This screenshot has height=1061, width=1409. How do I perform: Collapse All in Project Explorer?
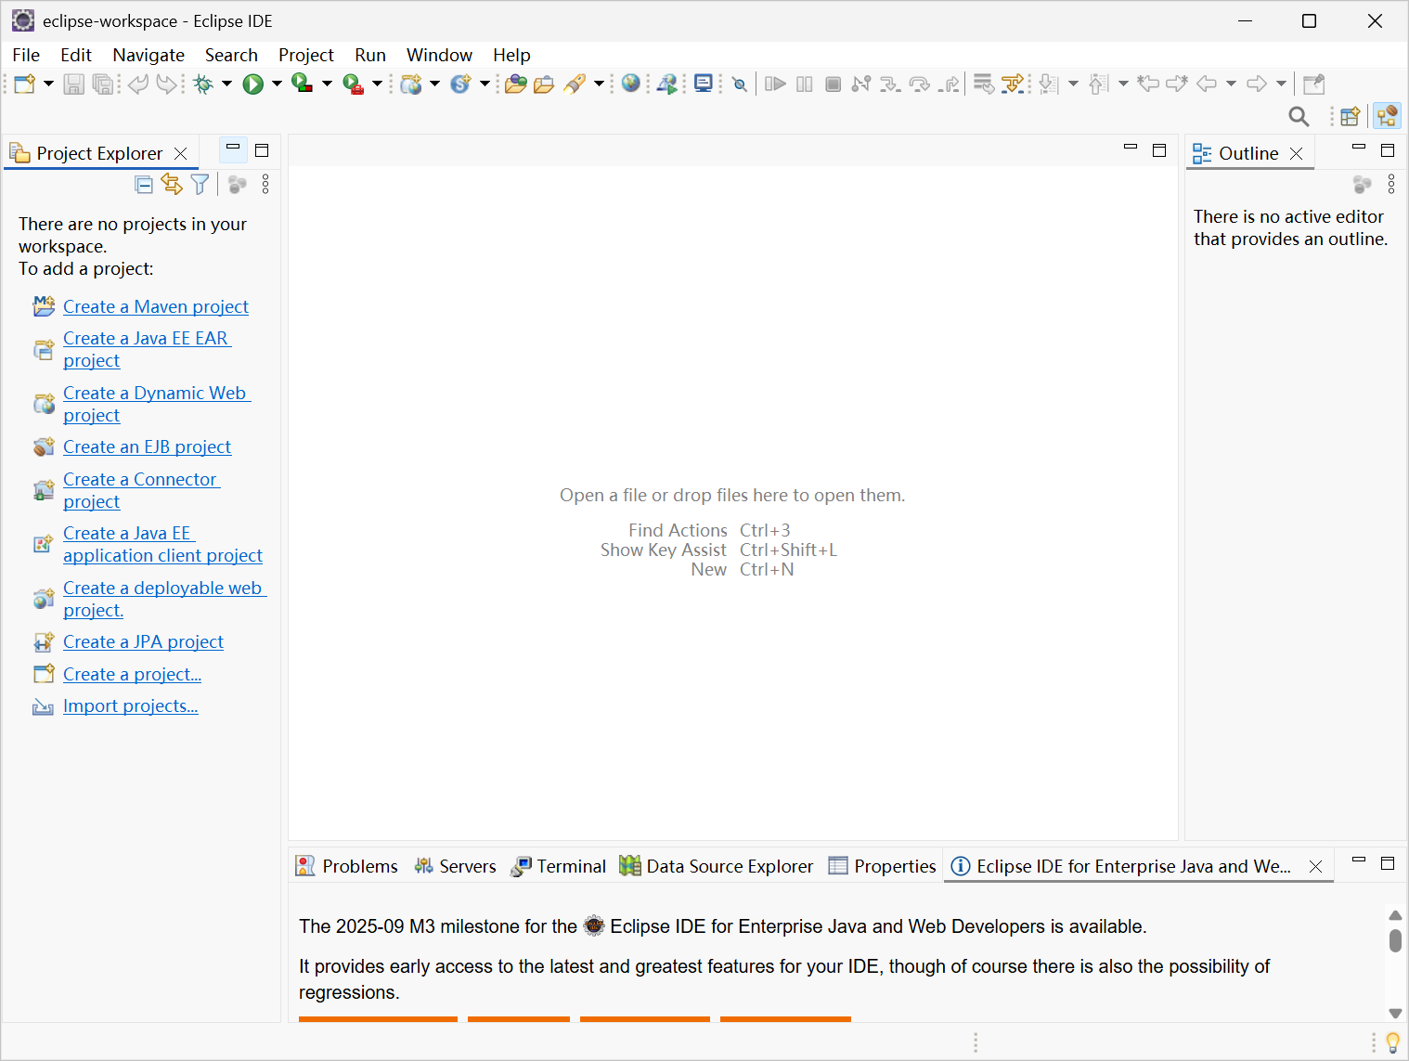click(144, 185)
